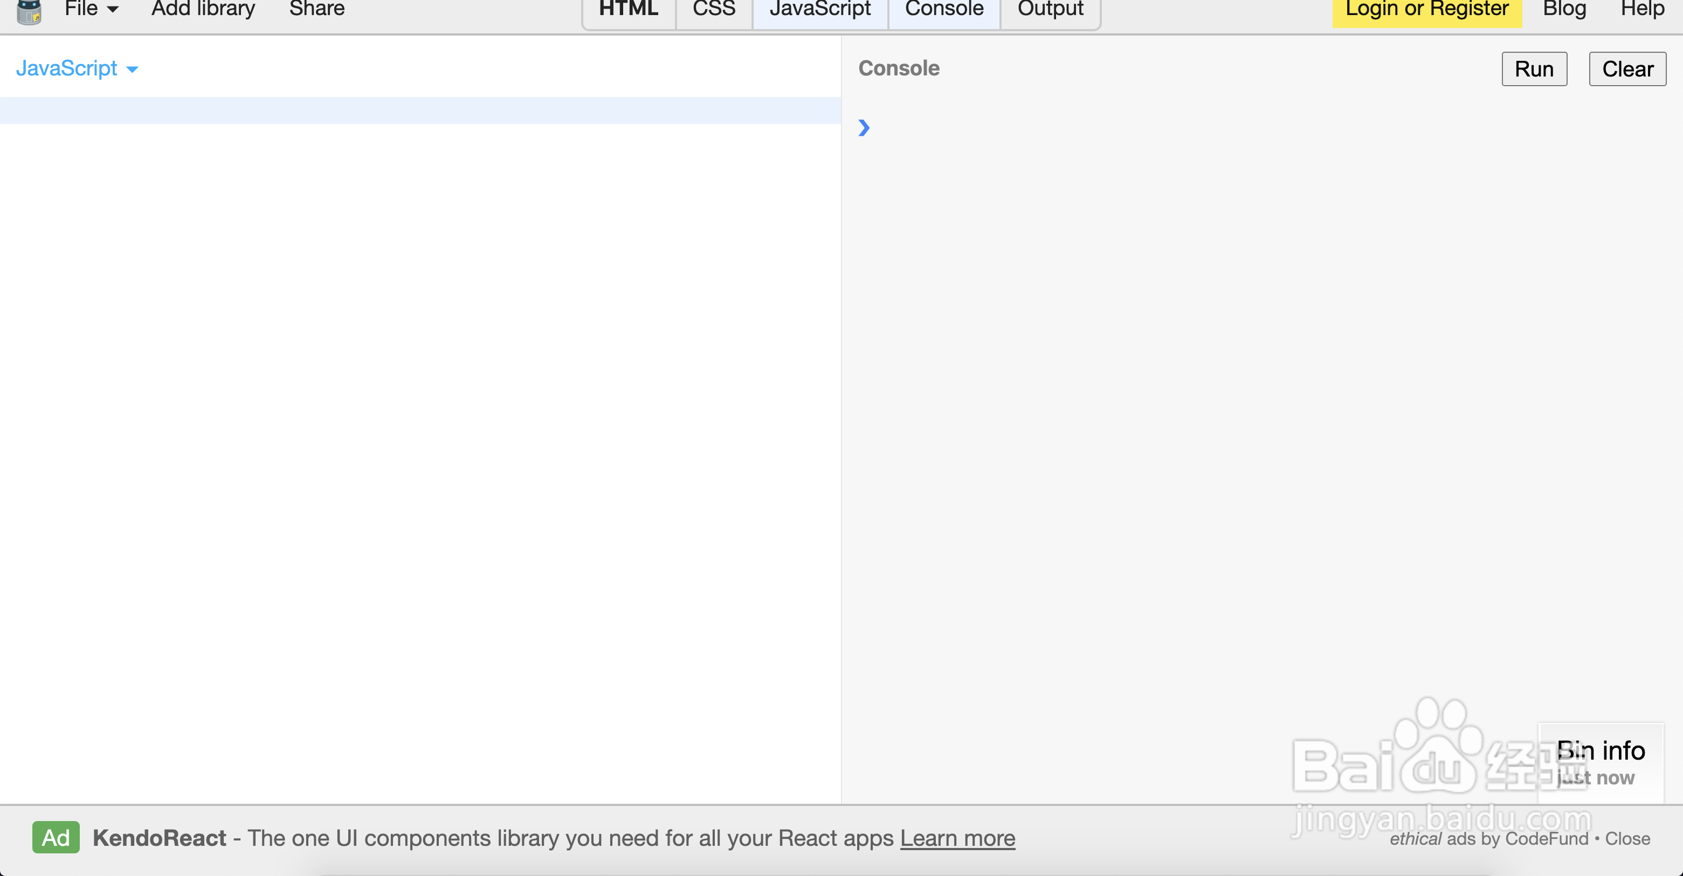Click the Run button in Console
Screen dimensions: 1683x876
(1534, 69)
